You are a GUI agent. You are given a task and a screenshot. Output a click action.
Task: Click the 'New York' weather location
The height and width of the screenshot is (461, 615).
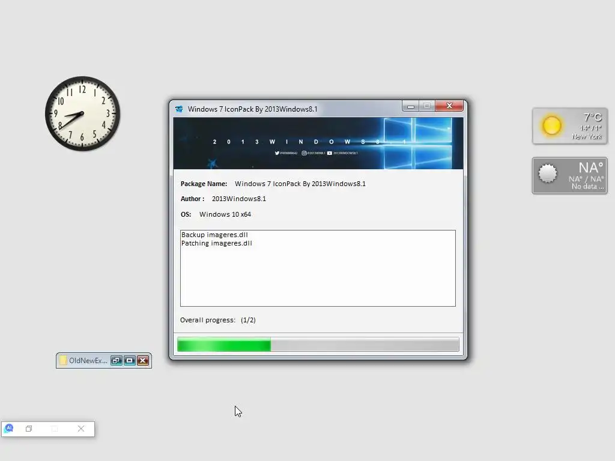pos(586,136)
